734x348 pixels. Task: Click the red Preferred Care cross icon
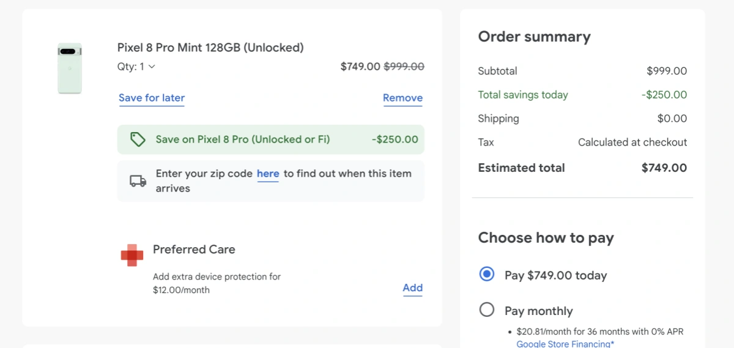132,255
